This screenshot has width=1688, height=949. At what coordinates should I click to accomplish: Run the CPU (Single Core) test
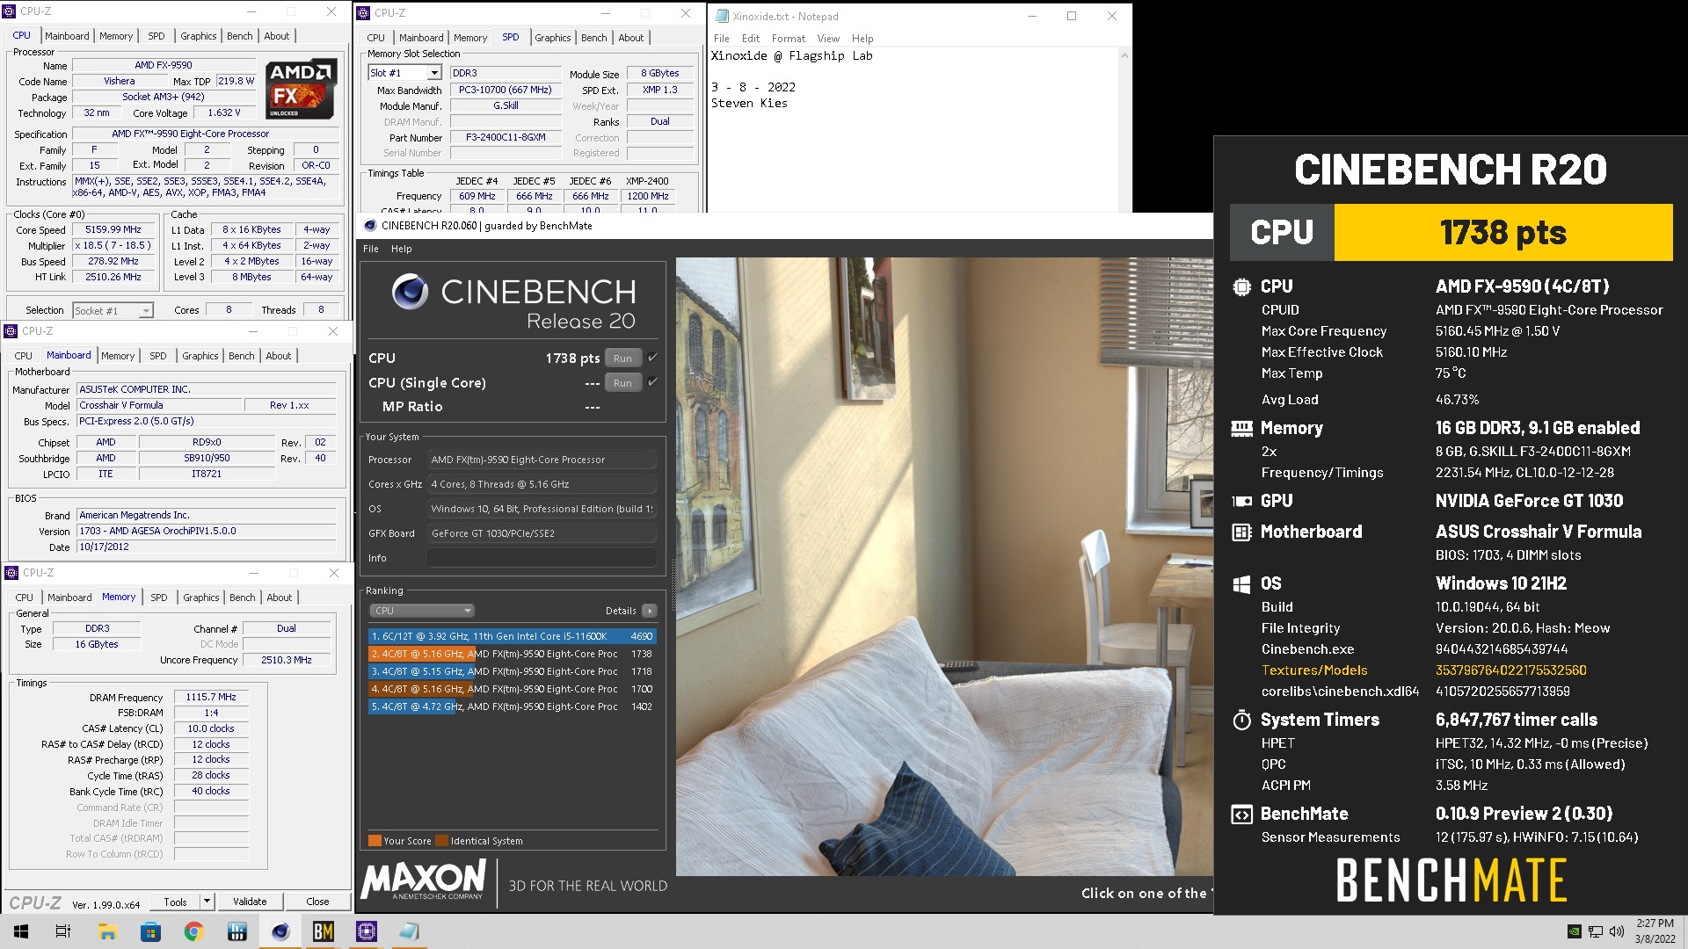pyautogui.click(x=622, y=383)
